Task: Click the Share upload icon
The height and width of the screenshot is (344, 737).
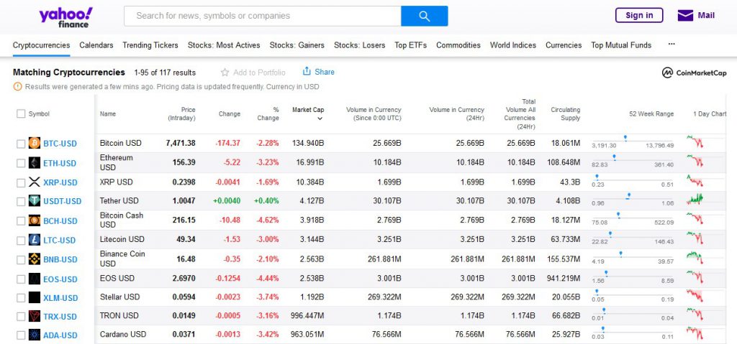Action: click(x=307, y=71)
